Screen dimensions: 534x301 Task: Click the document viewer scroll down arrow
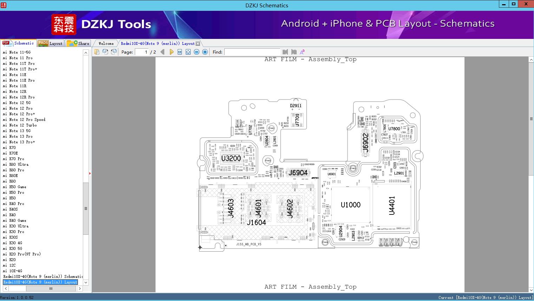click(x=531, y=290)
